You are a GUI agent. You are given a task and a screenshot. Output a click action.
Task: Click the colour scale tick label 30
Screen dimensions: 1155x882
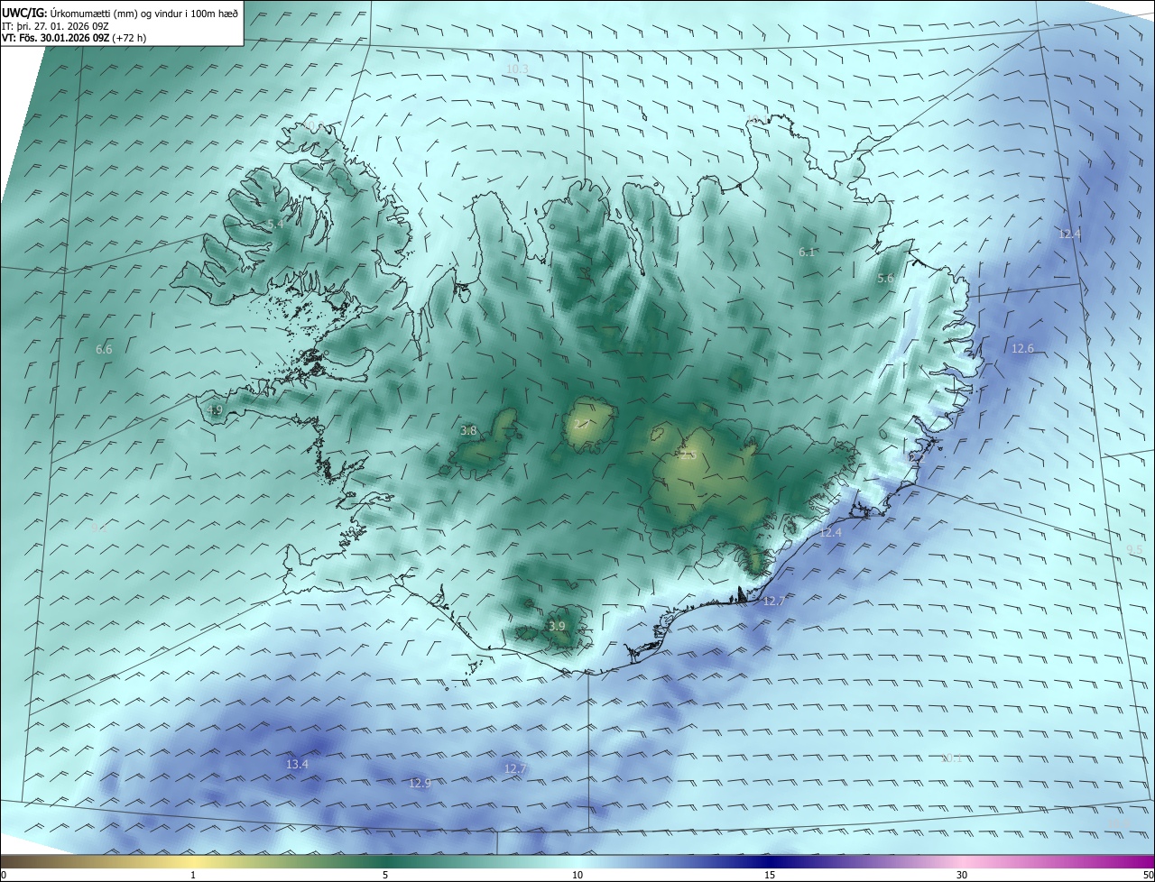point(962,875)
